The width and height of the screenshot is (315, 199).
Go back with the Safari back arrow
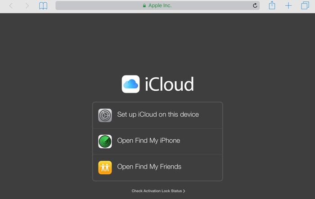pyautogui.click(x=11, y=6)
